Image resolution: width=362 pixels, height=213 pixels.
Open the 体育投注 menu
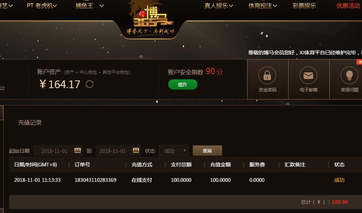click(x=263, y=6)
